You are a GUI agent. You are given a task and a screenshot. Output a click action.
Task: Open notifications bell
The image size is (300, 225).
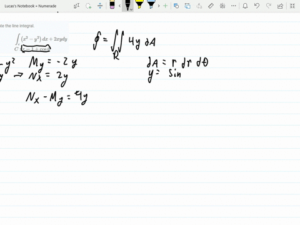click(245, 6)
